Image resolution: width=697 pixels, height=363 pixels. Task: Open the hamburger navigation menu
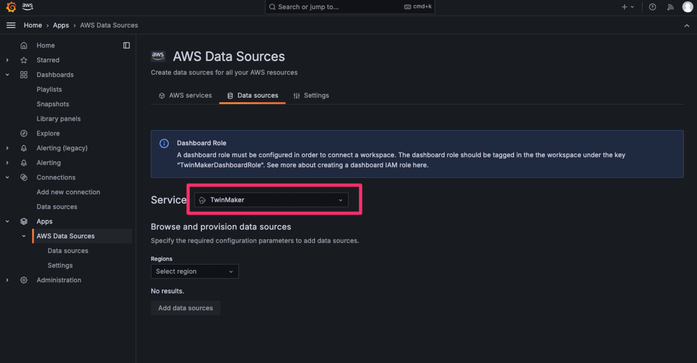(x=11, y=25)
